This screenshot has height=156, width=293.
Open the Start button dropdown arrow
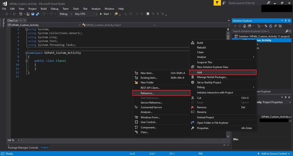click(111, 14)
